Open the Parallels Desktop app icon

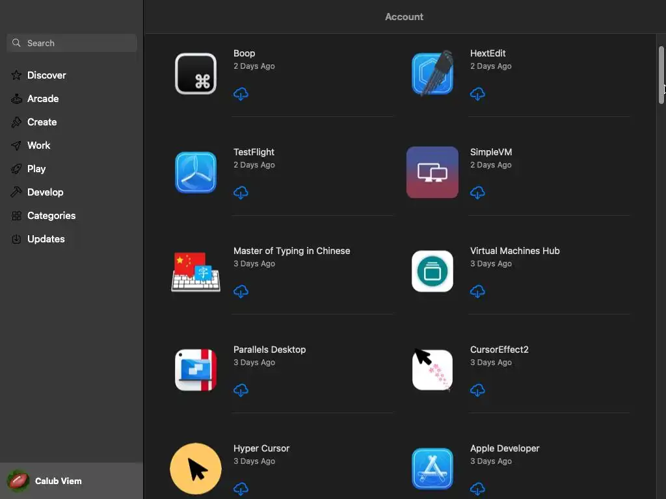[x=196, y=370]
